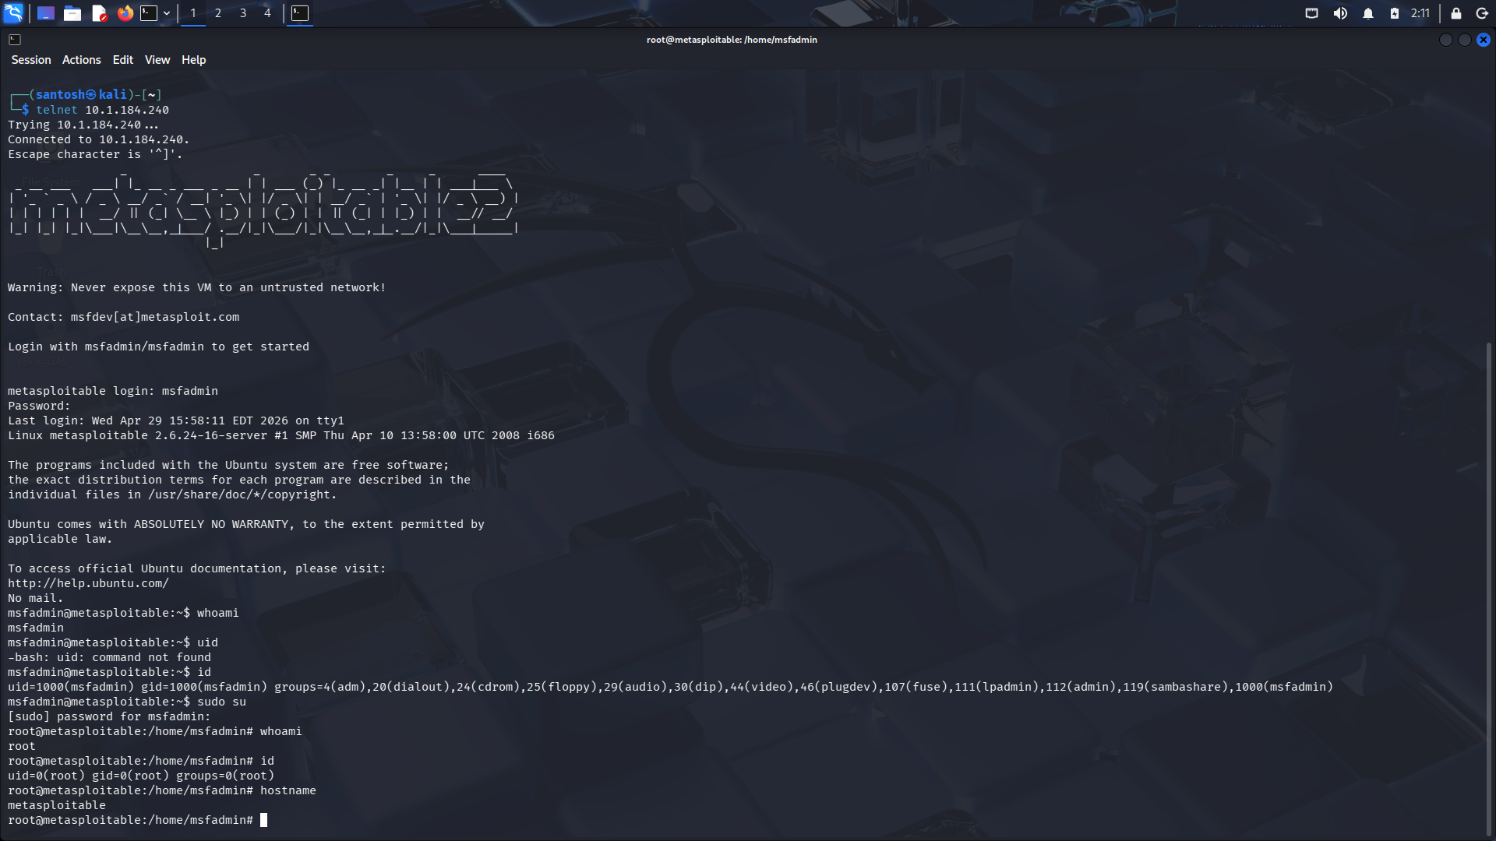Open the clock showing 2:11
Screen dimensions: 1496x841
click(x=1420, y=13)
